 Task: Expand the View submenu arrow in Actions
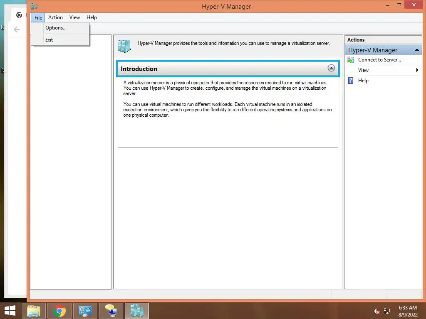pyautogui.click(x=417, y=70)
